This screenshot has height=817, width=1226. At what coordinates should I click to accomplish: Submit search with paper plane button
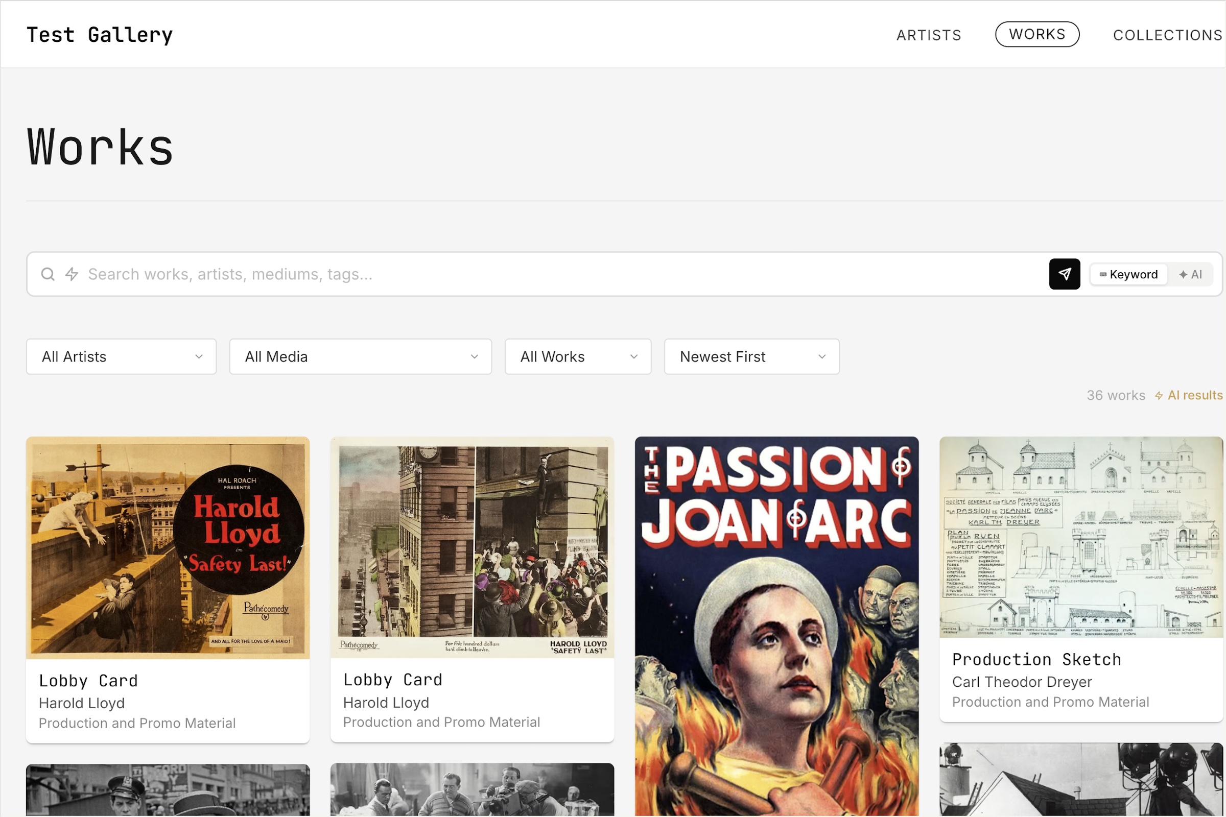1065,274
